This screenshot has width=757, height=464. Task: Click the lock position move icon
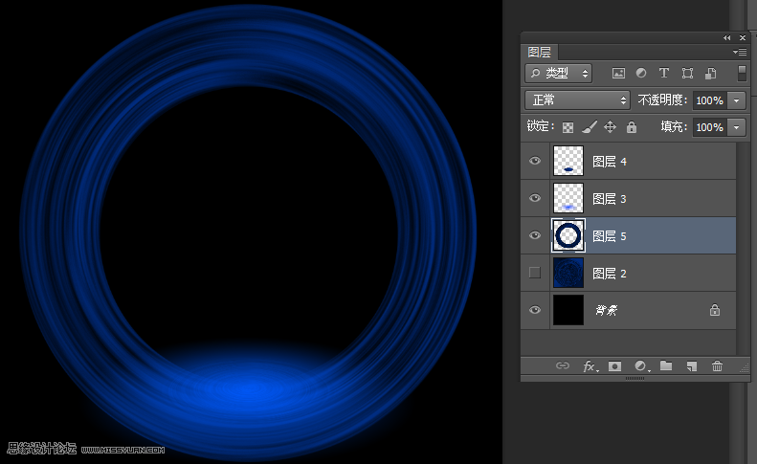611,127
